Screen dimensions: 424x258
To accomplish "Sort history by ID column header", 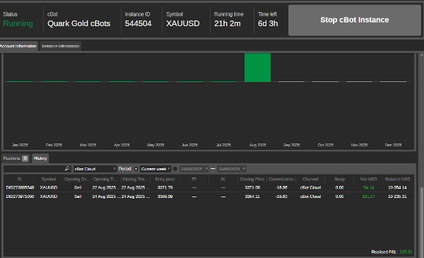I will tap(20, 179).
